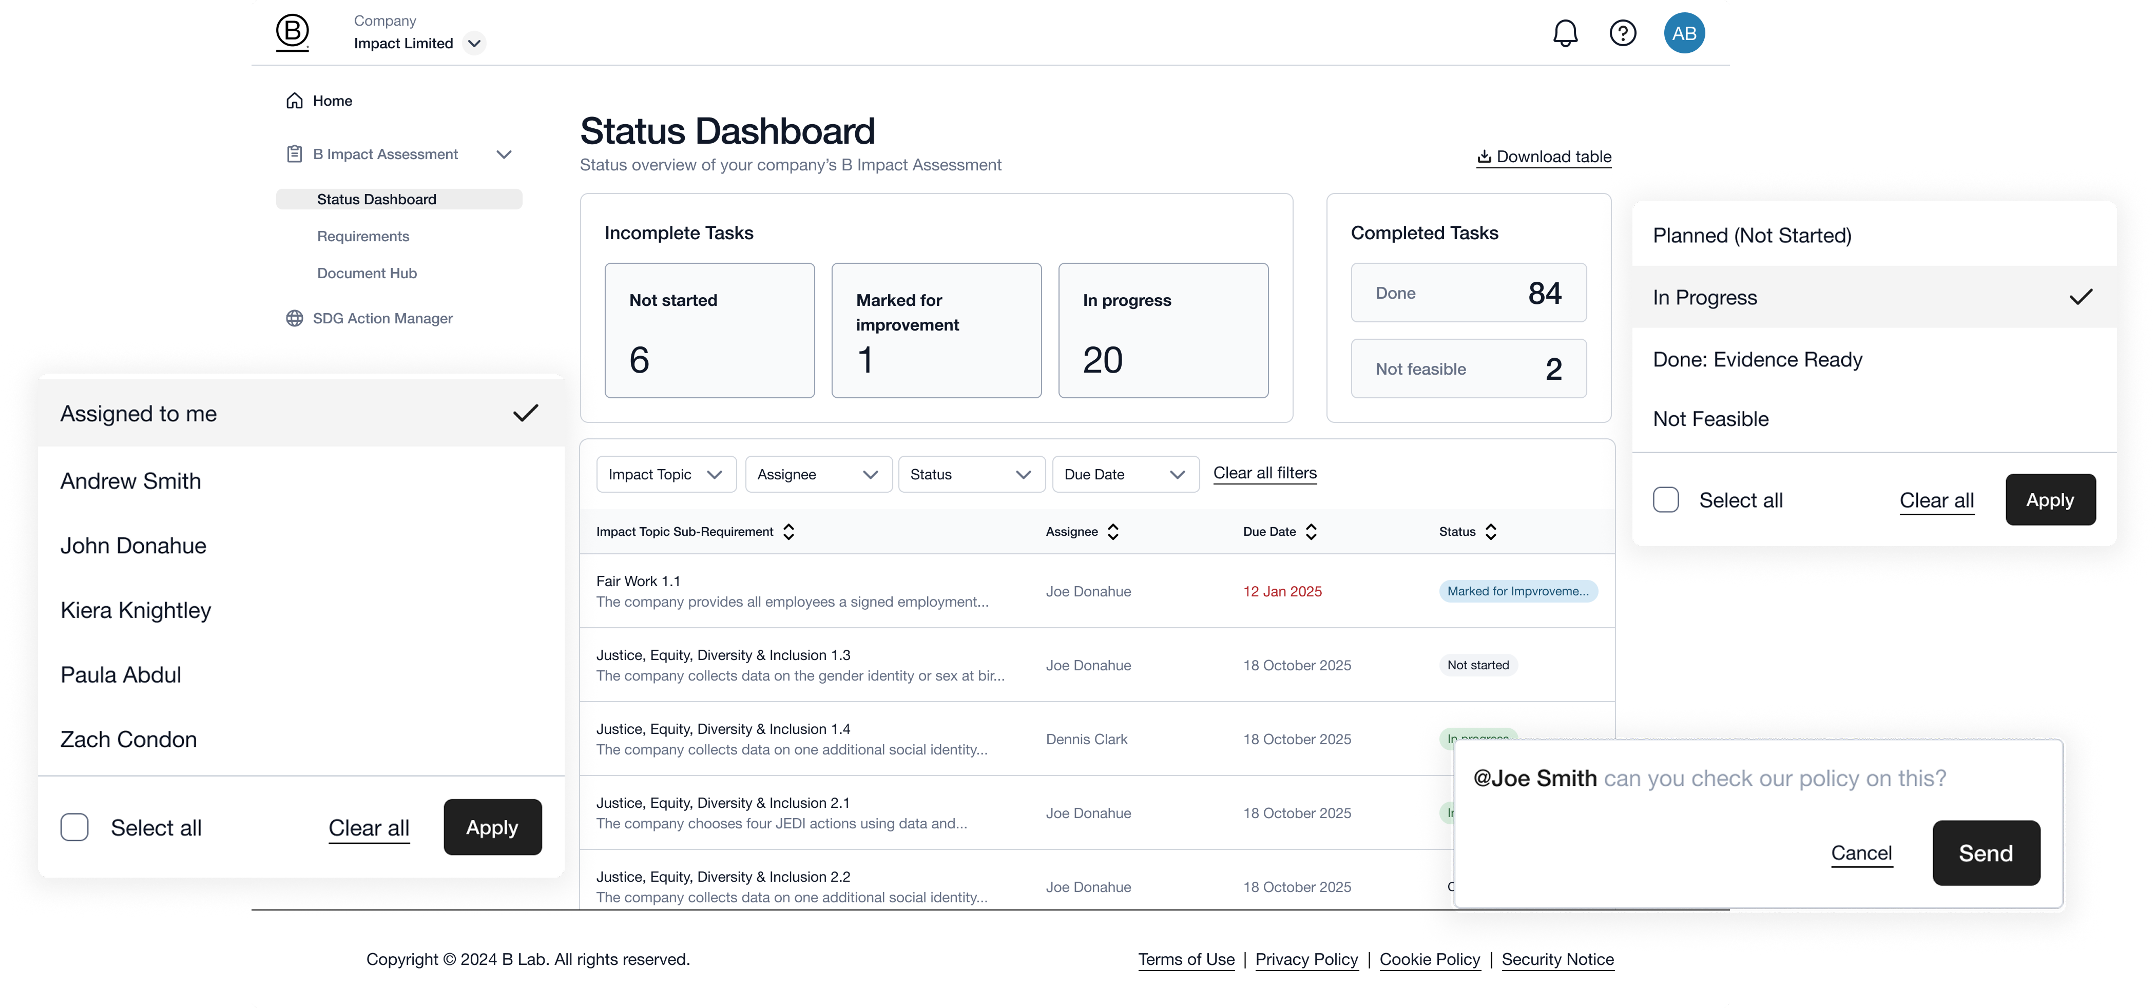Sort the Assignee column arrows
This screenshot has height=1008, width=2155.
[1112, 531]
